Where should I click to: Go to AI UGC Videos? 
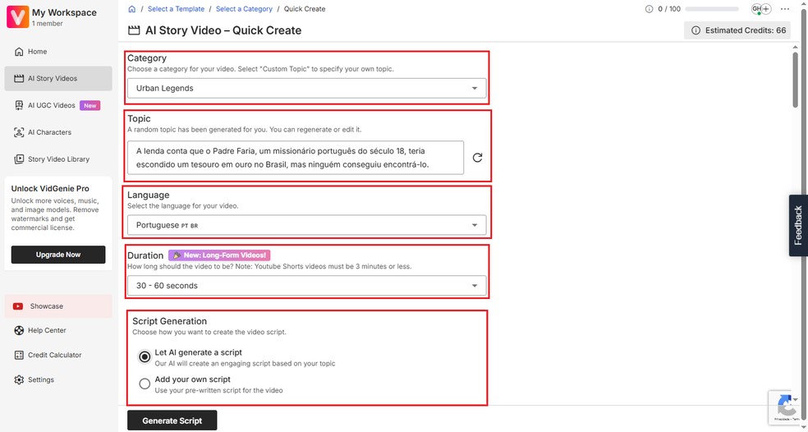58,105
